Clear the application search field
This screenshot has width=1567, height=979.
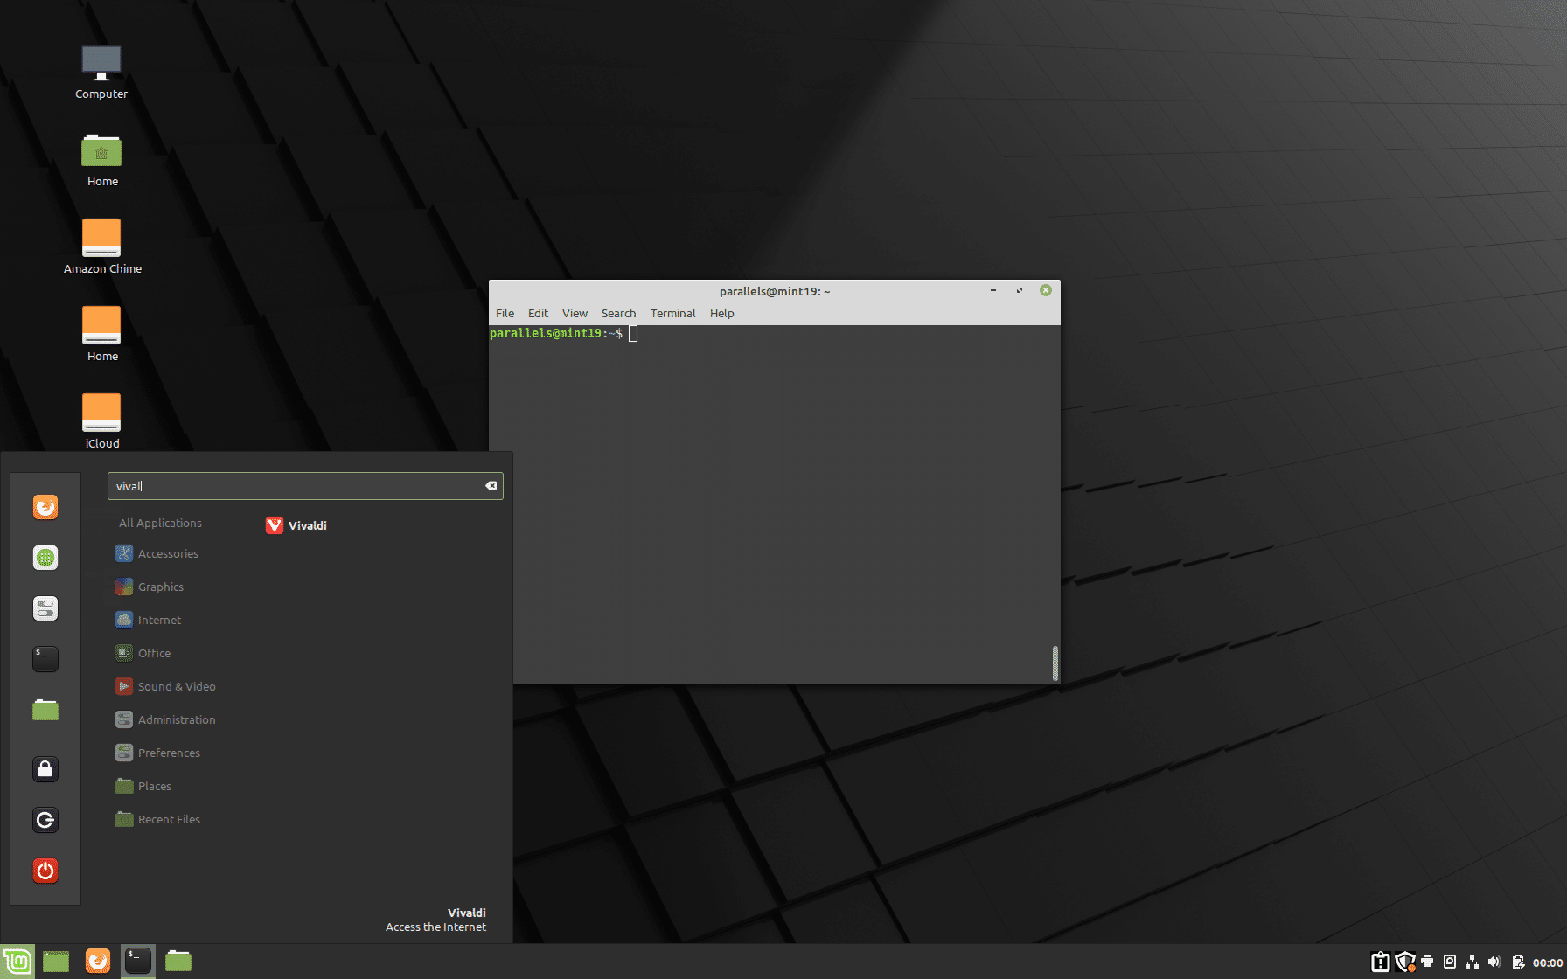(x=491, y=485)
